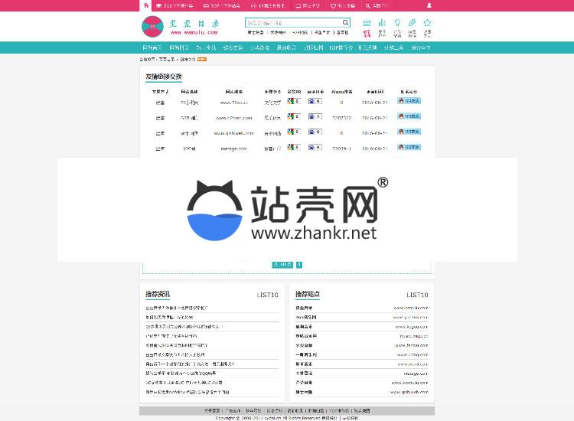Click the monitor icon item in pink top bar
This screenshot has width=574, height=421.
point(308,6)
